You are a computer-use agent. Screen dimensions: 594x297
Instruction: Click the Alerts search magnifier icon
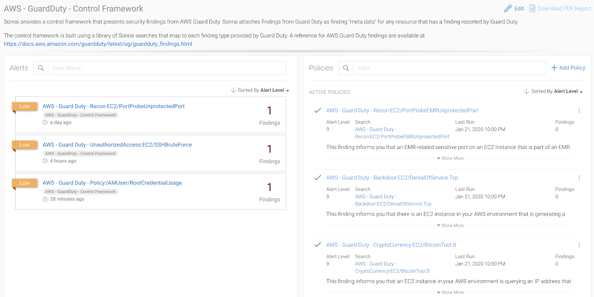[x=41, y=68]
